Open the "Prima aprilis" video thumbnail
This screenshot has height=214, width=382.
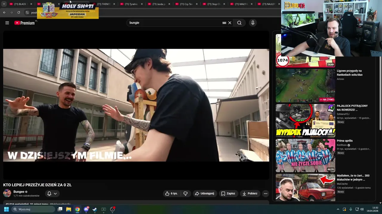click(305, 155)
